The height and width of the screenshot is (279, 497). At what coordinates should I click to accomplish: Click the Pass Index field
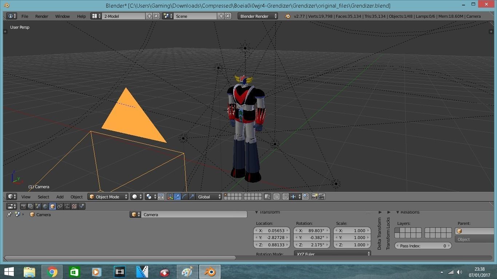point(423,246)
